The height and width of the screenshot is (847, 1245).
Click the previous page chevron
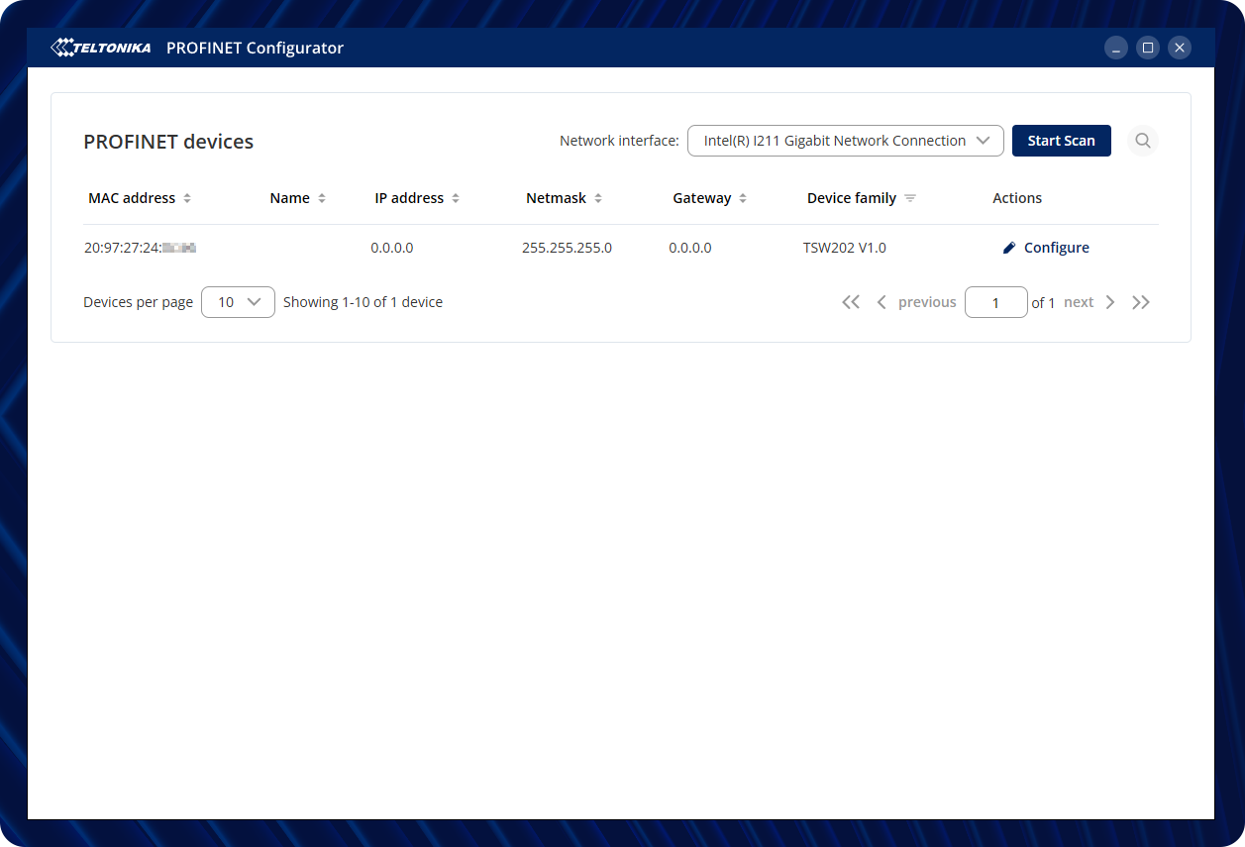[x=882, y=302]
